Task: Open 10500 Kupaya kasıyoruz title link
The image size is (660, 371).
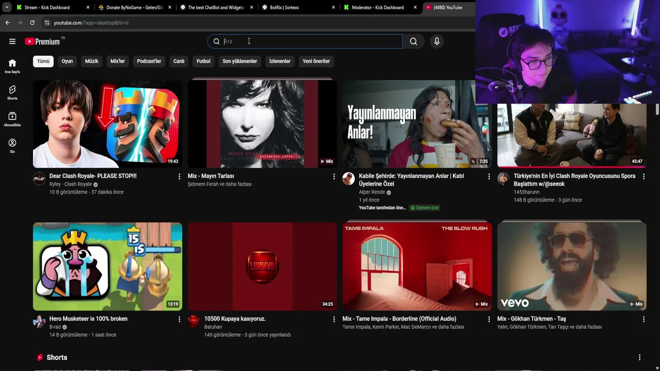Action: (x=235, y=319)
